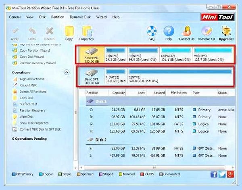Select the F: 32.00 GB row

point(161,148)
